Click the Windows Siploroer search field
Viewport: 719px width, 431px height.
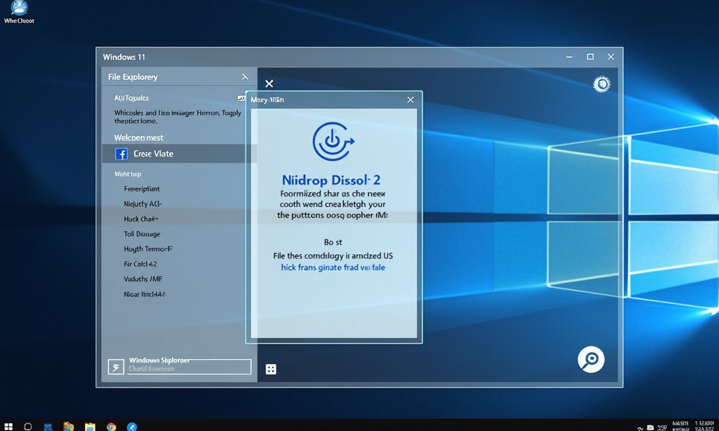[x=188, y=366]
